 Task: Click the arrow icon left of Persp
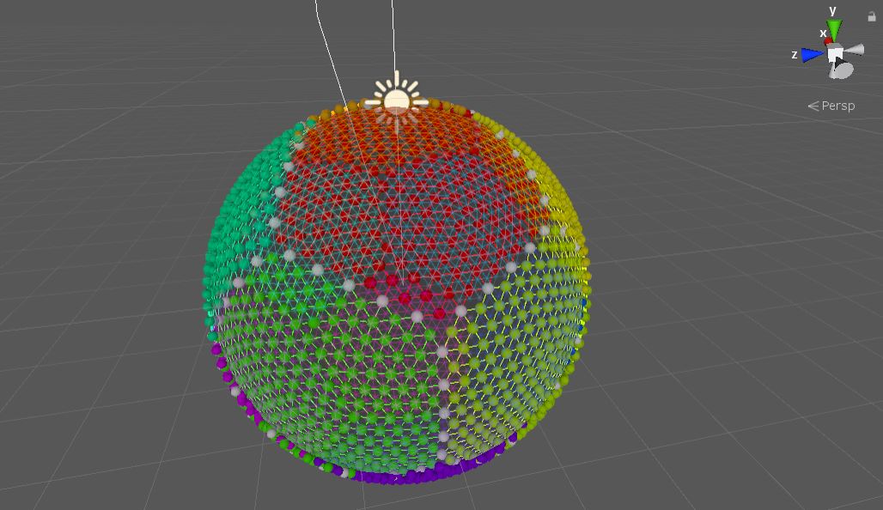(x=813, y=106)
